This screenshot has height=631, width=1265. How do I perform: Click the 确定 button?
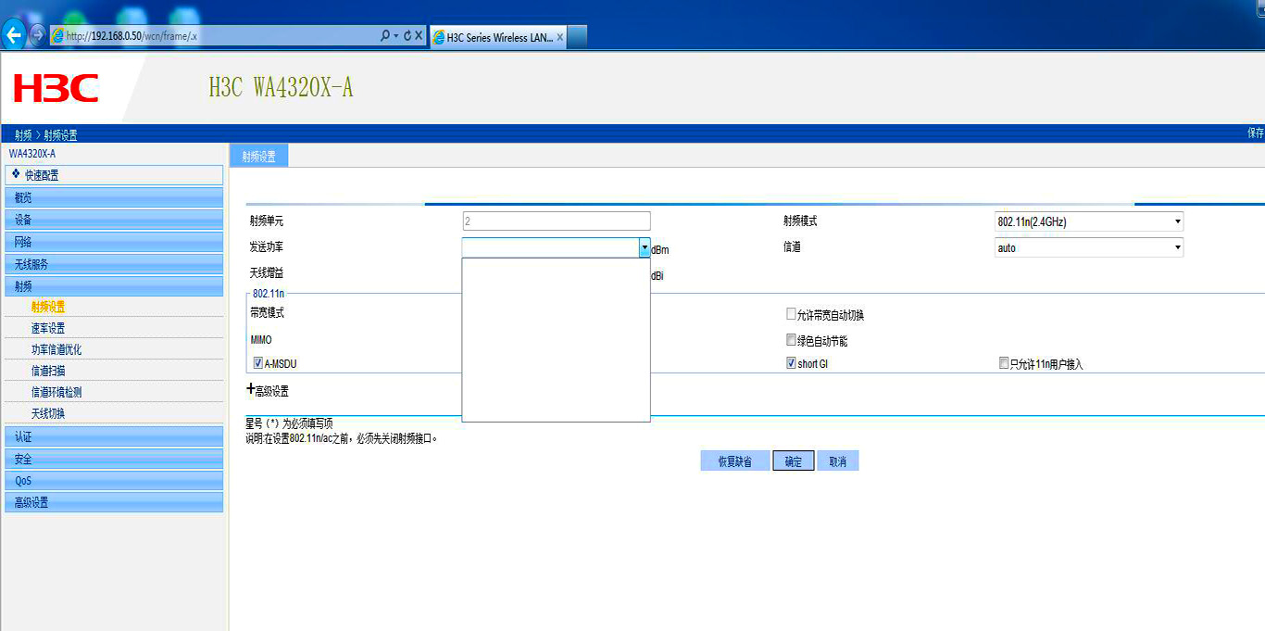794,461
